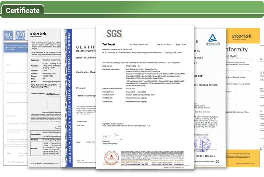Click 'Hangzhou Junction Imp. & Exp.Co.,Ltd.' on SGS report
This screenshot has height=177, width=264.
117,50
